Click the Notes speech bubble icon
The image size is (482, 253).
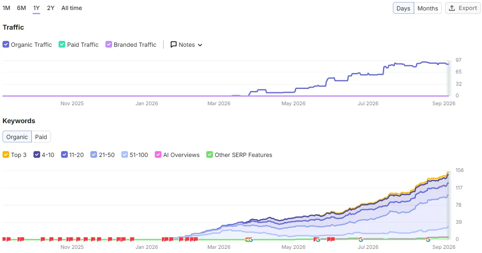tap(173, 45)
